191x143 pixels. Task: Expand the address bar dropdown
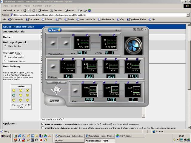(x=188, y=15)
